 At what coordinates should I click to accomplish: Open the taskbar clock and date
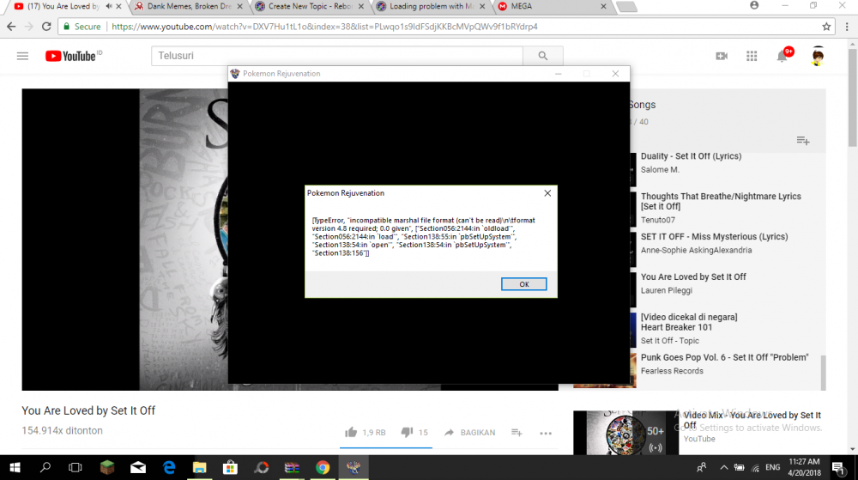point(805,467)
